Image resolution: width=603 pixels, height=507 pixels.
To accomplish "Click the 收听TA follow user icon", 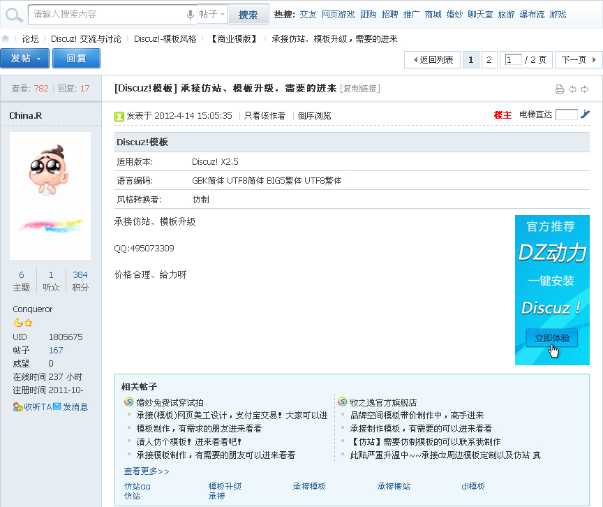I will 17,406.
